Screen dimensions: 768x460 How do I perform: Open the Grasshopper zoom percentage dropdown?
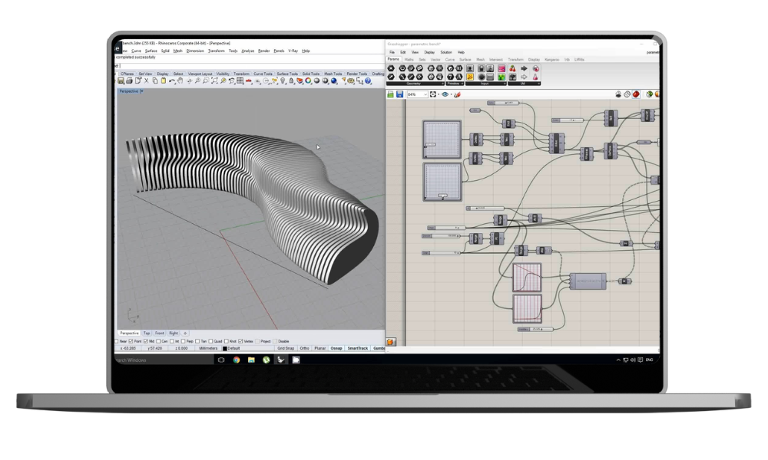click(x=424, y=94)
